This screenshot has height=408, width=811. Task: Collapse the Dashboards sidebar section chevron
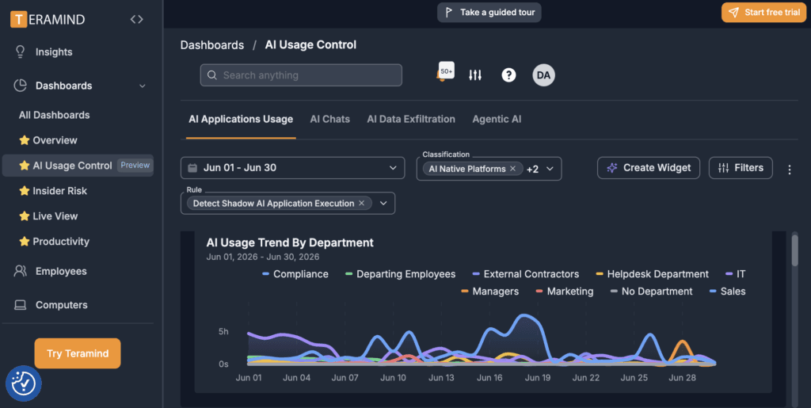(143, 86)
